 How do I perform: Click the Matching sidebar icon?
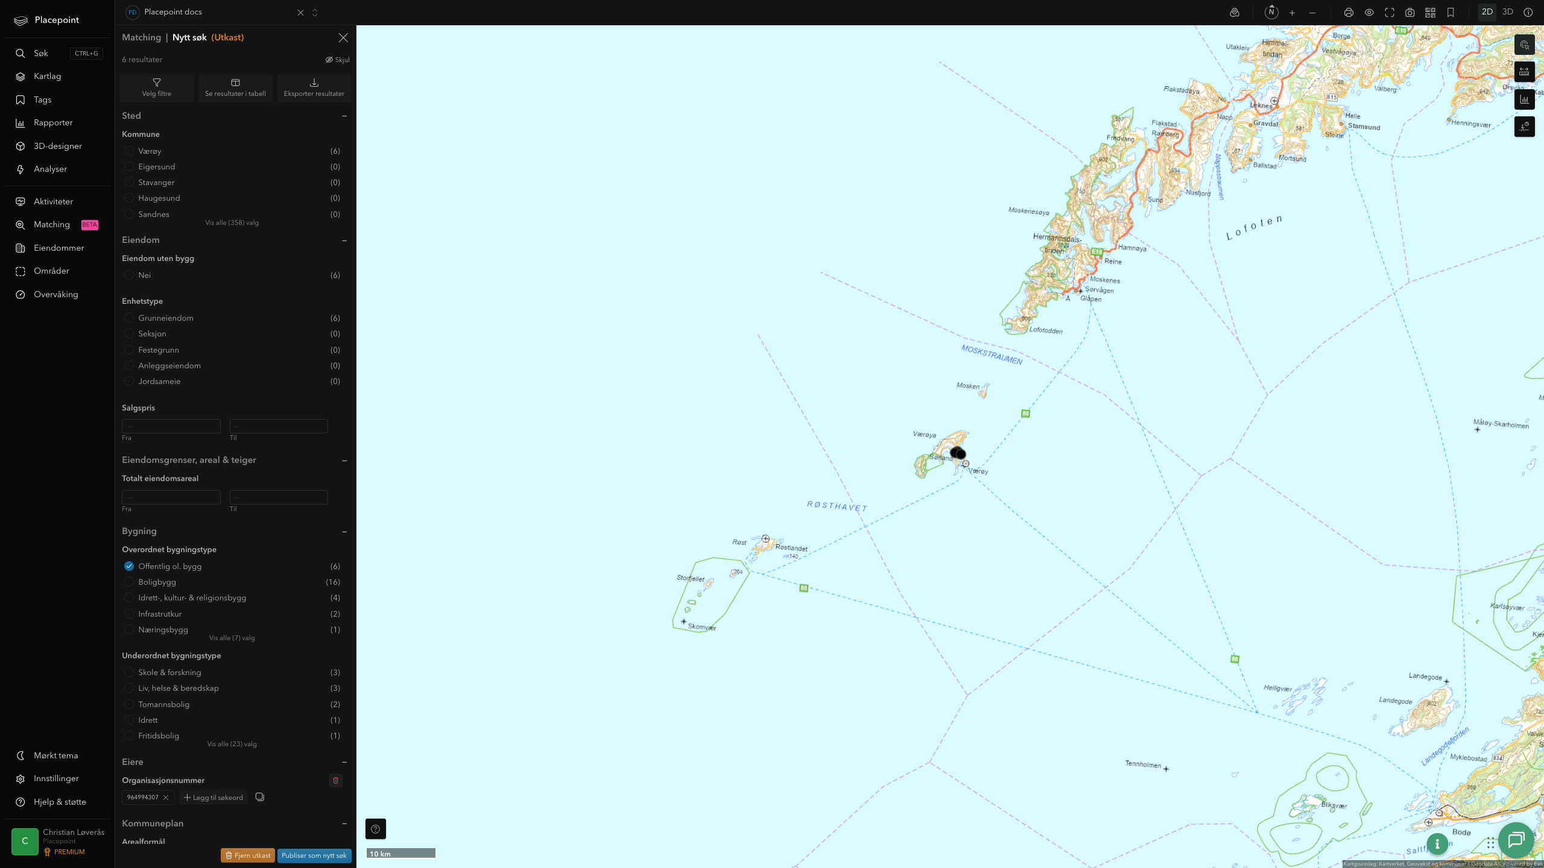21,225
